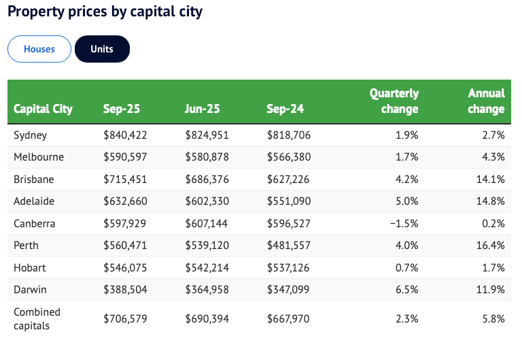
Task: Click Hobart's Jun-25 price $542,214
Action: pos(207,268)
